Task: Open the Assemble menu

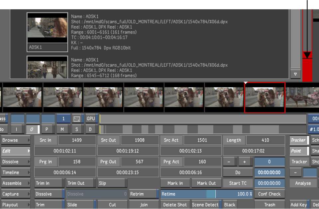Action: (16, 183)
